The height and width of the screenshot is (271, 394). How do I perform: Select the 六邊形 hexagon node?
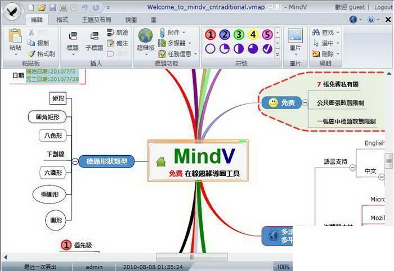(53, 173)
